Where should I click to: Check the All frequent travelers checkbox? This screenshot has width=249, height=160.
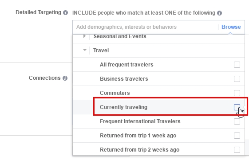(237, 65)
